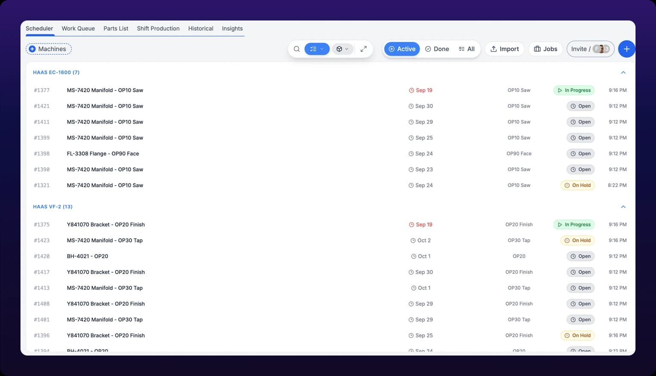
Task: Click the Sep 25 date of job #1399
Action: [421, 138]
